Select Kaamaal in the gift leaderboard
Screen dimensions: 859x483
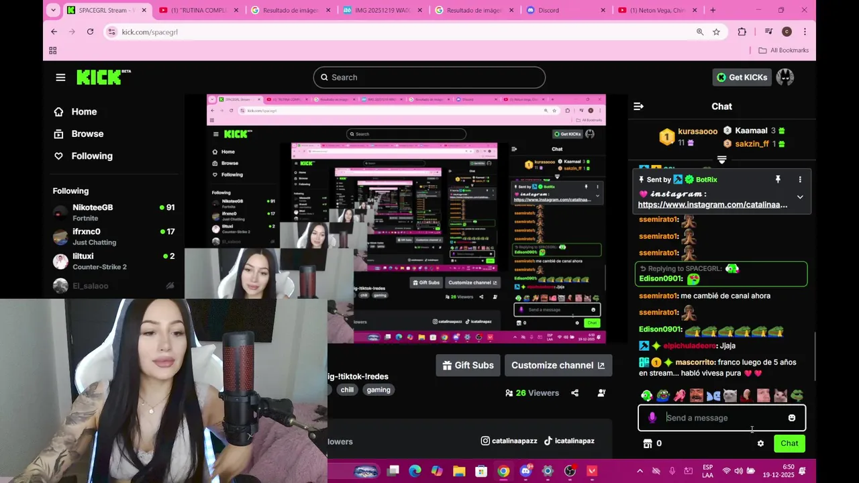click(751, 131)
